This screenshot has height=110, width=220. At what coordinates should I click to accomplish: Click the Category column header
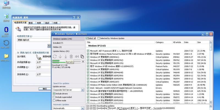[163, 42]
